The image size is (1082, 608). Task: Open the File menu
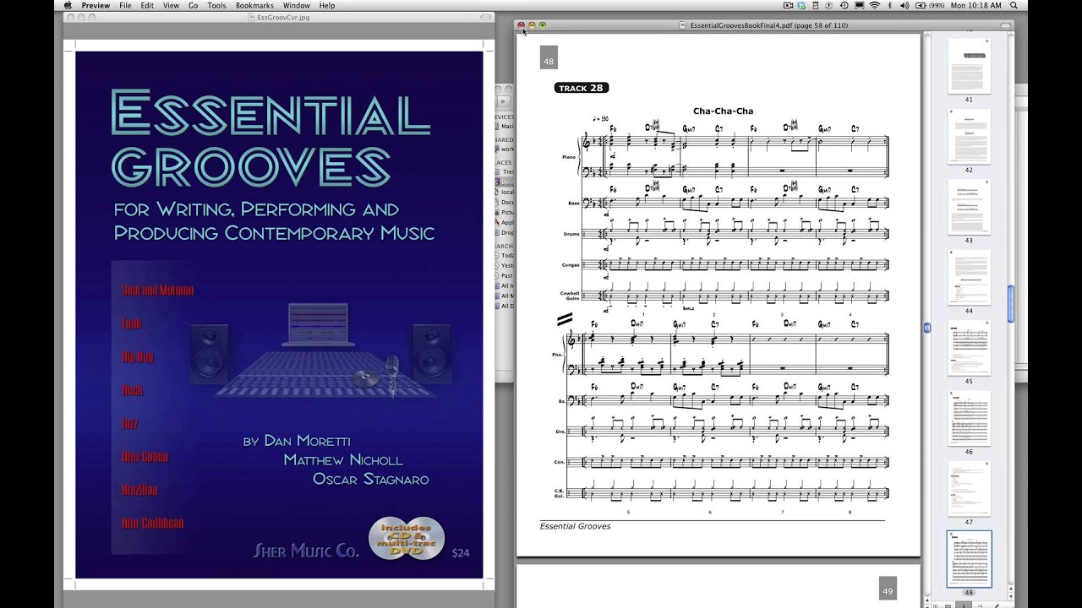[x=125, y=5]
